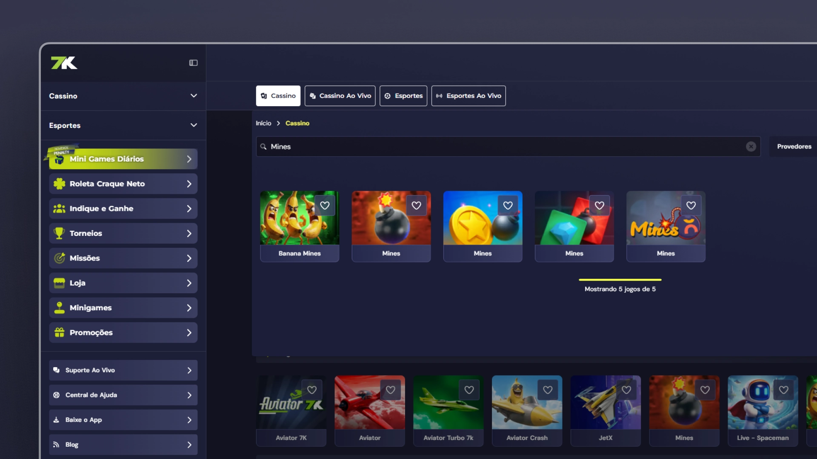Click the 7K logo
Viewport: 817px width, 459px height.
click(x=64, y=63)
